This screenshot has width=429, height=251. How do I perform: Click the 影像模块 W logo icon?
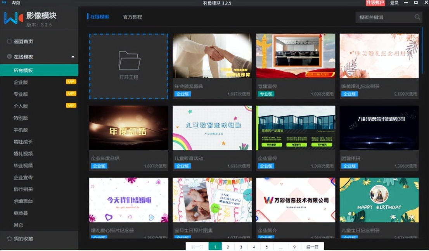[12, 18]
